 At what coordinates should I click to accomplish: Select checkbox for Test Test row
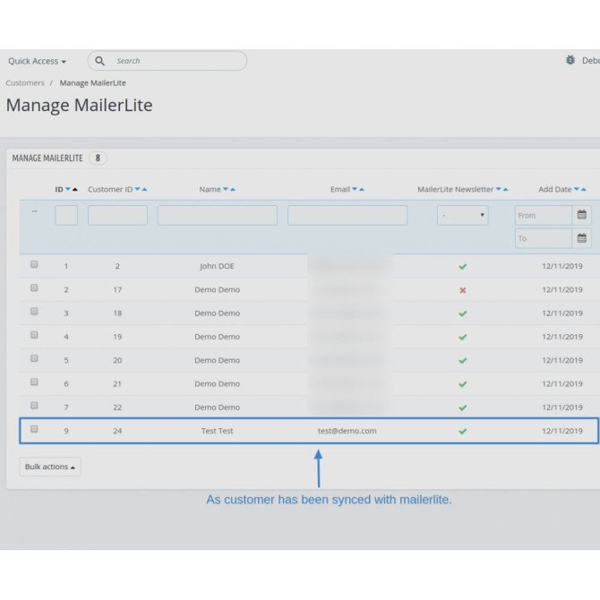tap(34, 429)
